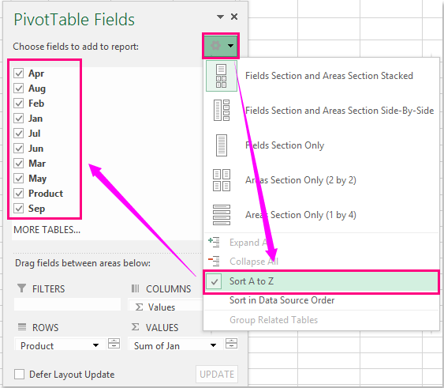Pick the Areas Section Only 2 by 2 icon

coord(222,180)
